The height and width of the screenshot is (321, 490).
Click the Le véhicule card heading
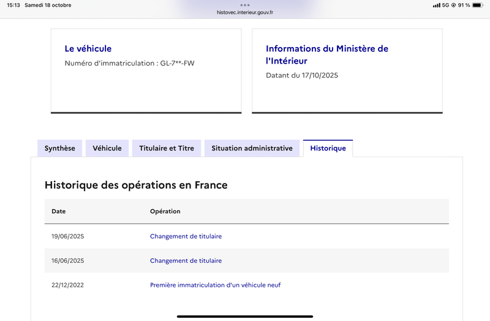pyautogui.click(x=88, y=49)
